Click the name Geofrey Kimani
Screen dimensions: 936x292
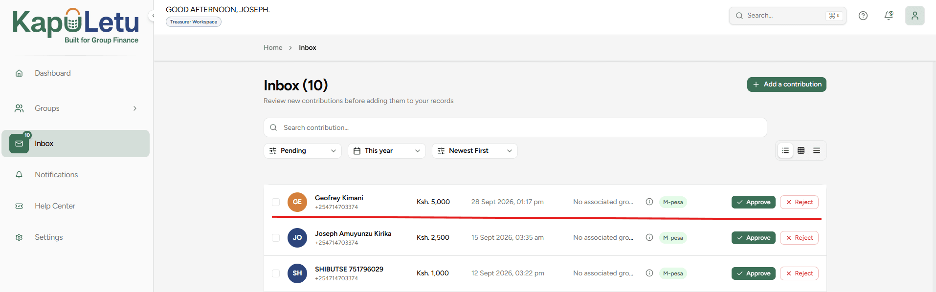pos(339,198)
